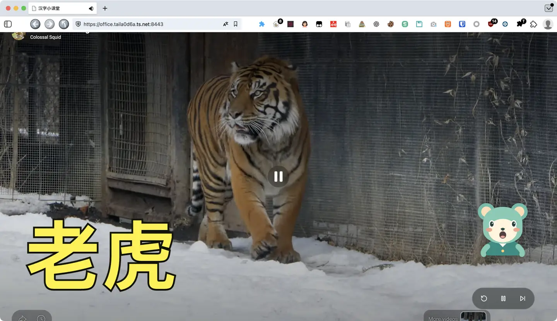Click the green bear mascot
The height and width of the screenshot is (321, 557).
tap(502, 230)
